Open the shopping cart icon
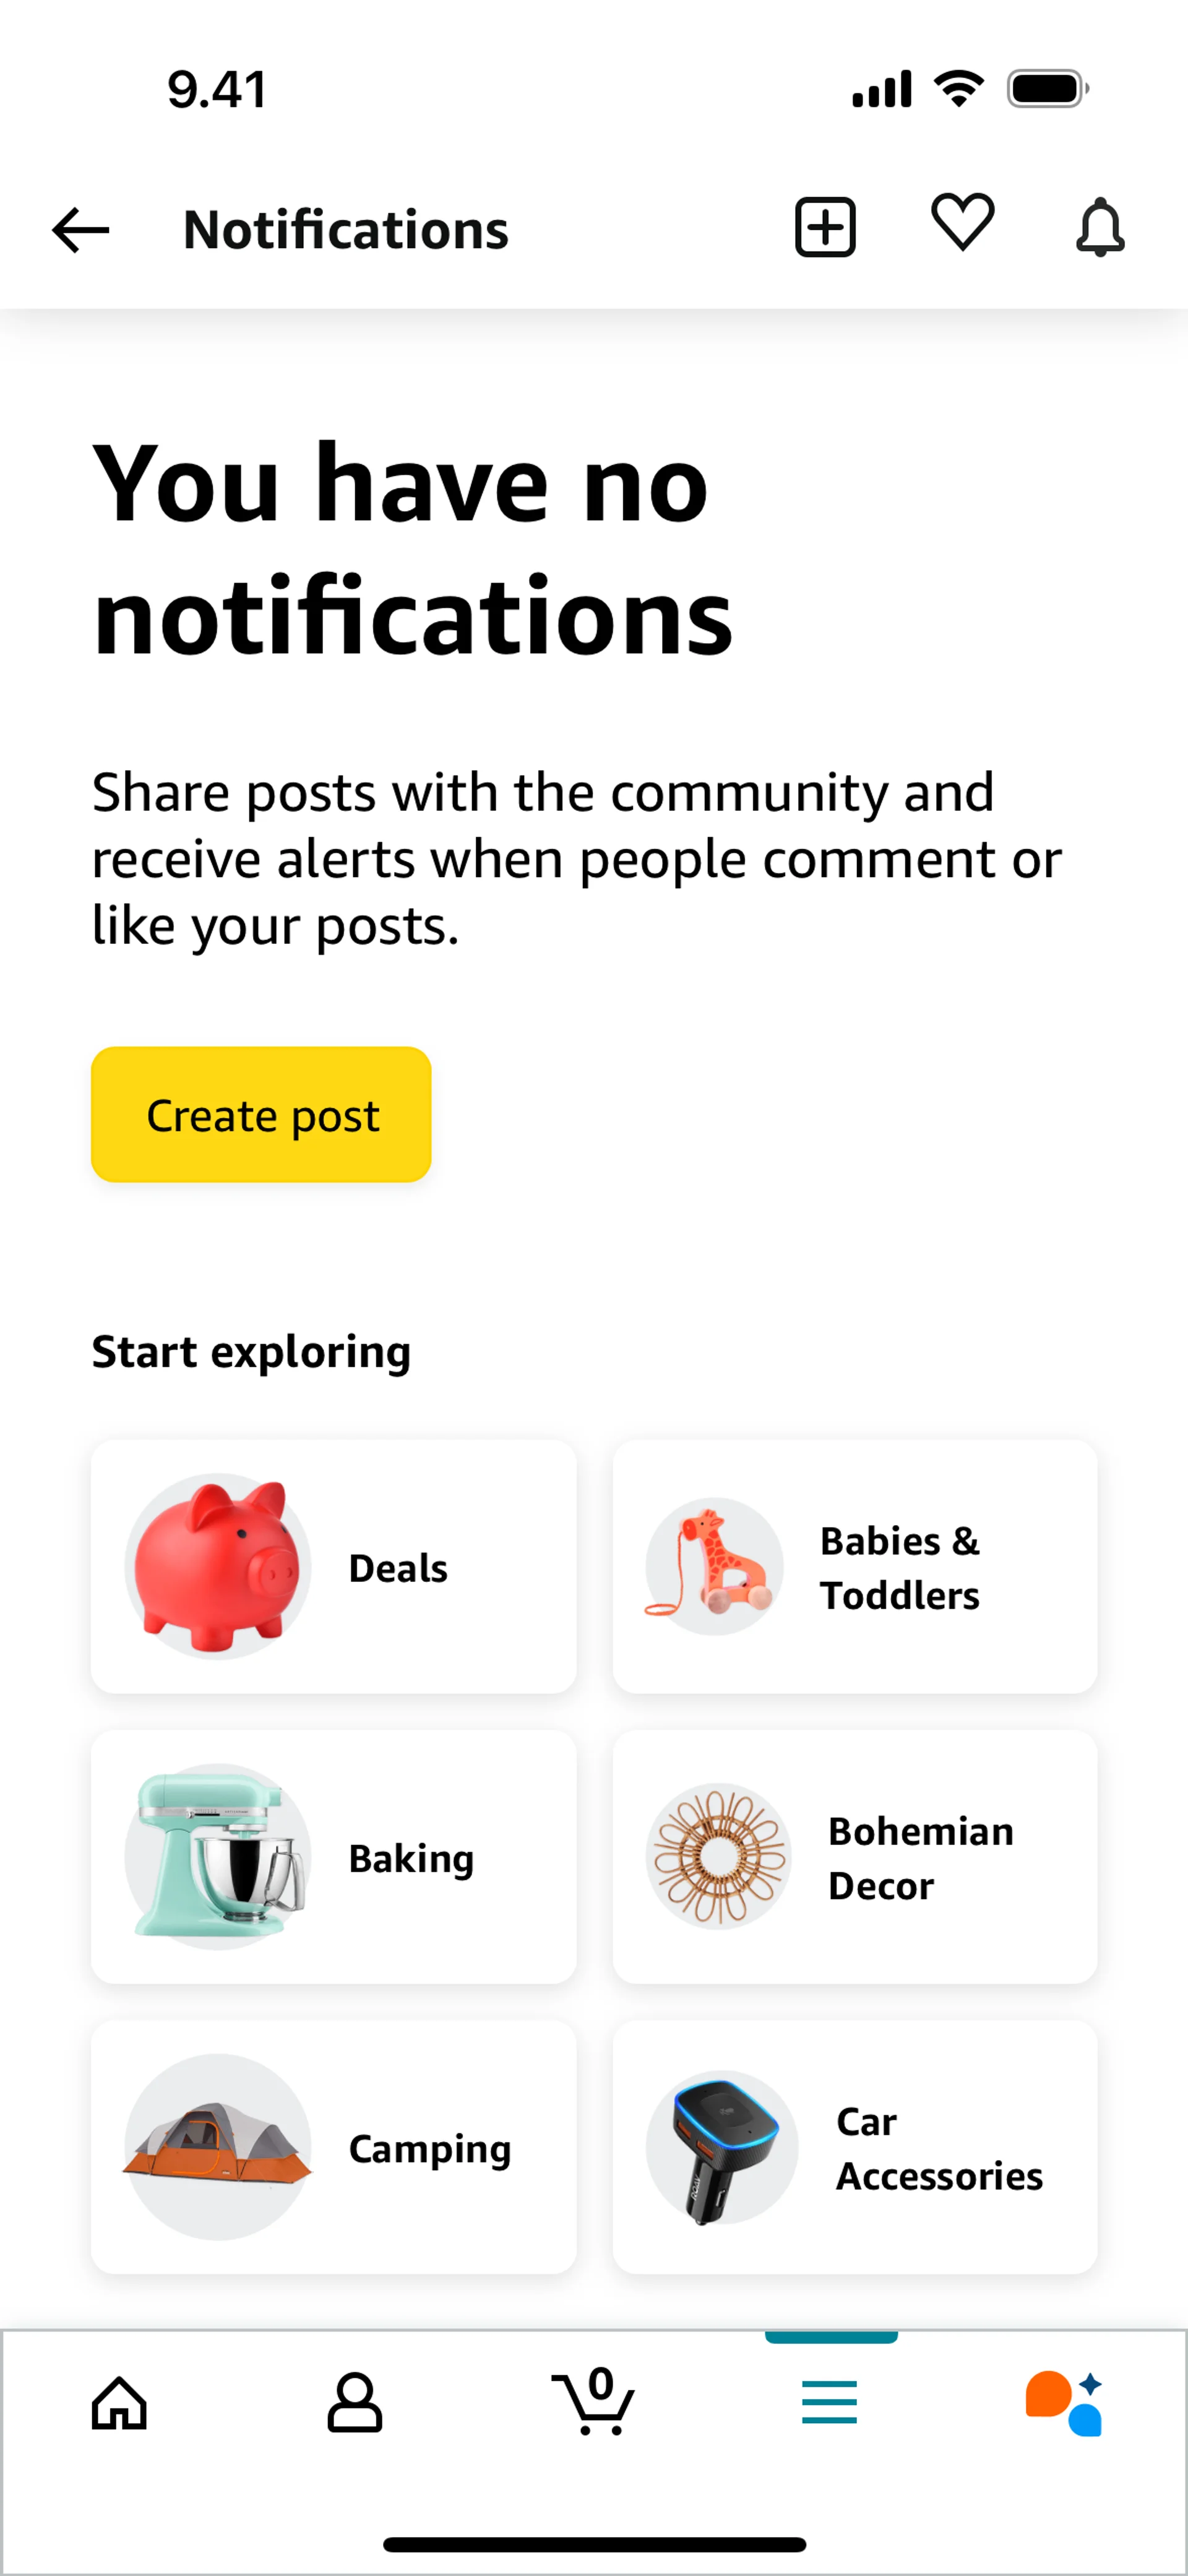The image size is (1188, 2576). pyautogui.click(x=593, y=2400)
